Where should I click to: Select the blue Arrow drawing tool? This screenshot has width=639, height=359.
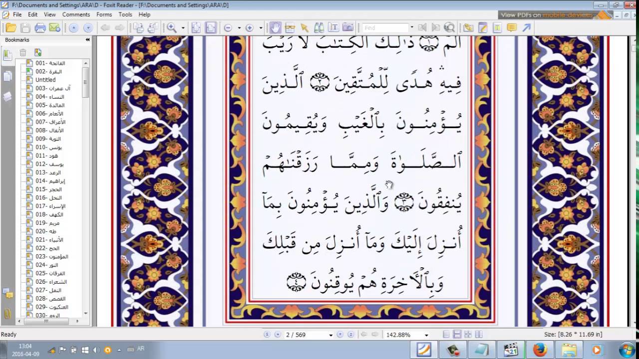click(527, 28)
